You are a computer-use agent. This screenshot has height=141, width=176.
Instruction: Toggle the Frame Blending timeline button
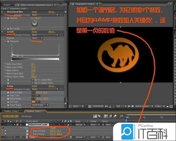coord(110,116)
